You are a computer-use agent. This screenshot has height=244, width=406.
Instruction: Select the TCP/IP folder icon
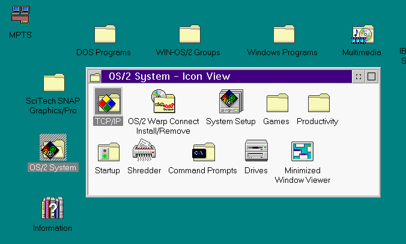pos(108,101)
